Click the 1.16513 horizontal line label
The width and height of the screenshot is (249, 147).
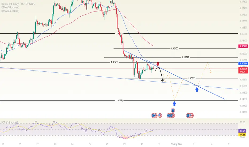pos(119,34)
